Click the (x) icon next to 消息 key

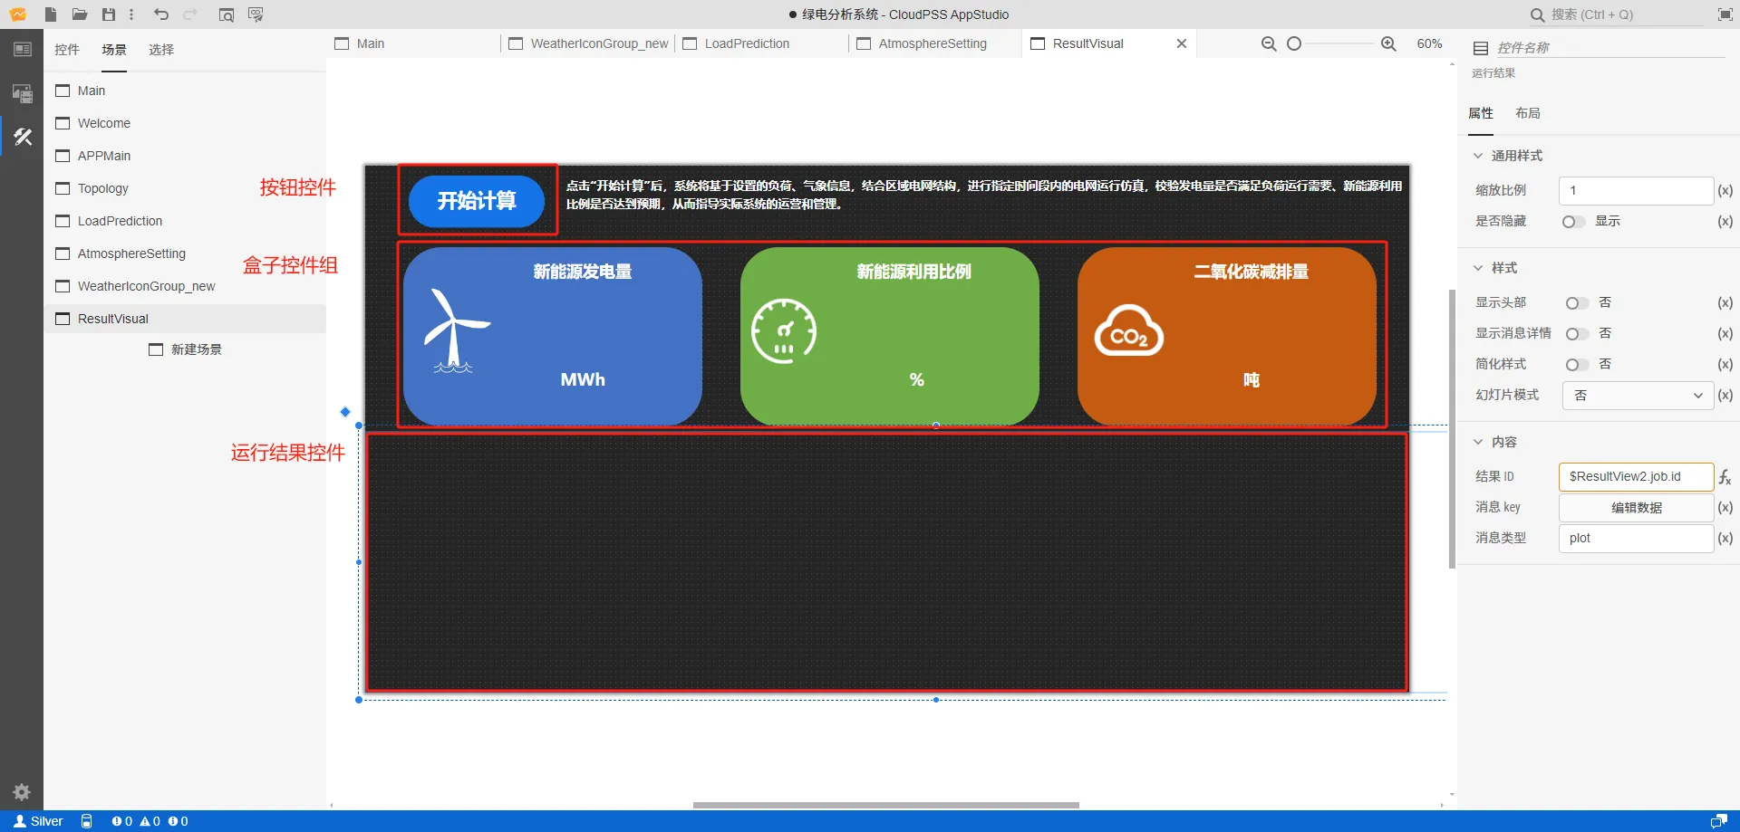coord(1725,508)
